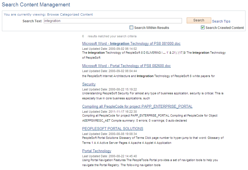The image size is (248, 170).
Task: Open Integration Technology of PS8 081000.doc result
Action: coord(131,43)
